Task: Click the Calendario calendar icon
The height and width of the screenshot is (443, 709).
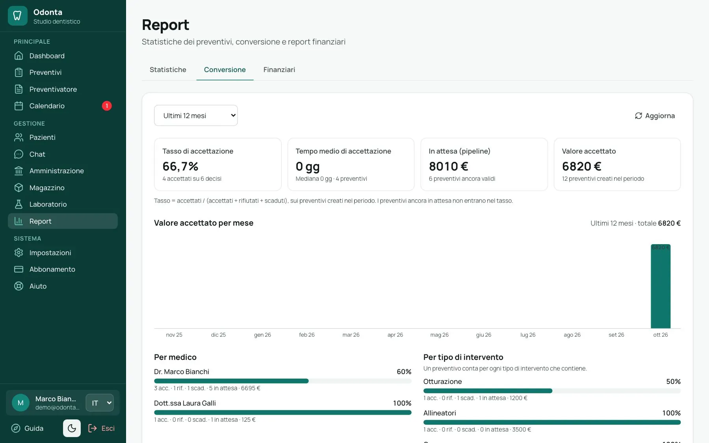Action: click(19, 106)
